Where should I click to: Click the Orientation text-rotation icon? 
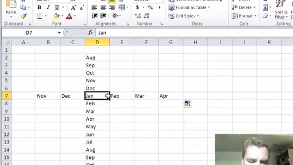tap(115, 16)
